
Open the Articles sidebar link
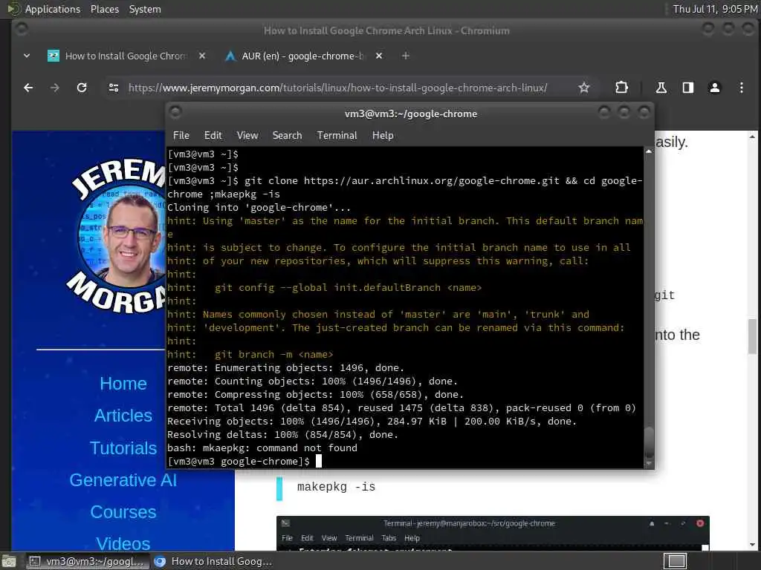coord(123,416)
